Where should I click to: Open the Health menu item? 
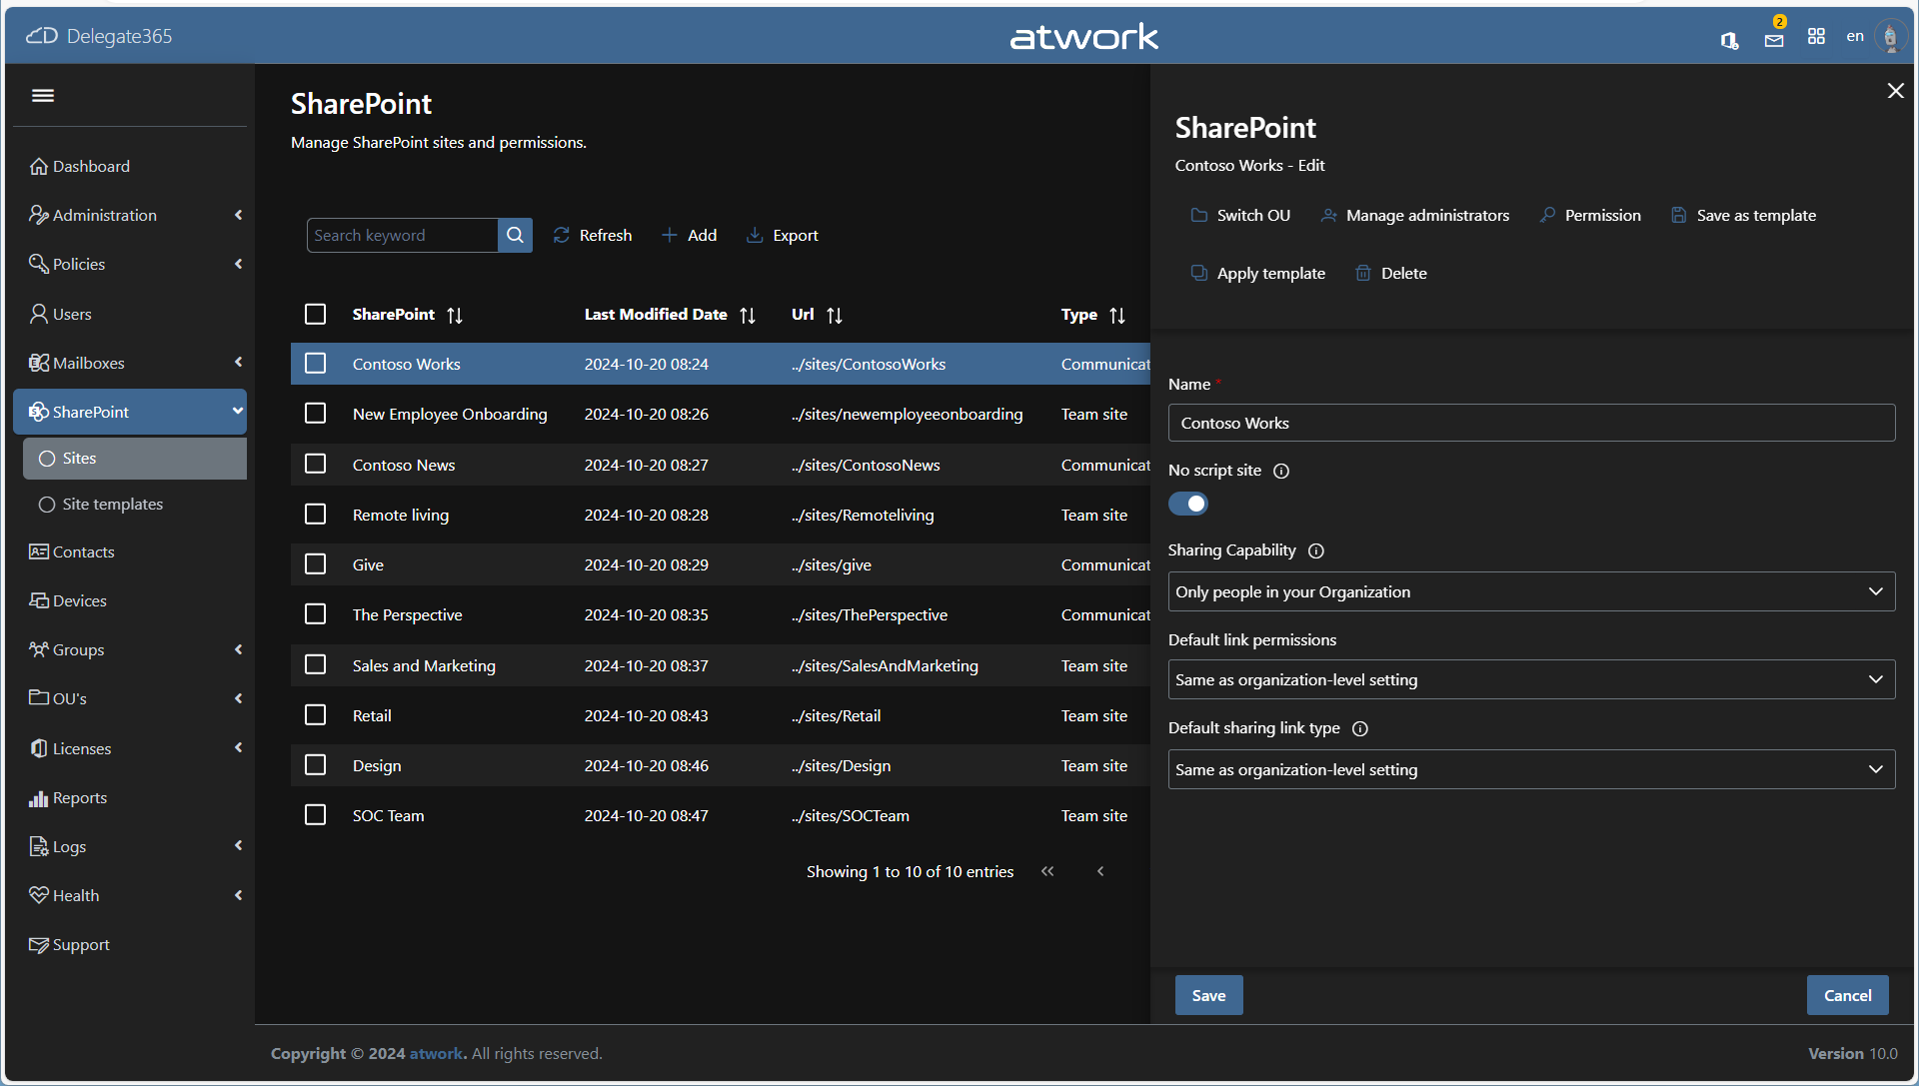click(130, 895)
